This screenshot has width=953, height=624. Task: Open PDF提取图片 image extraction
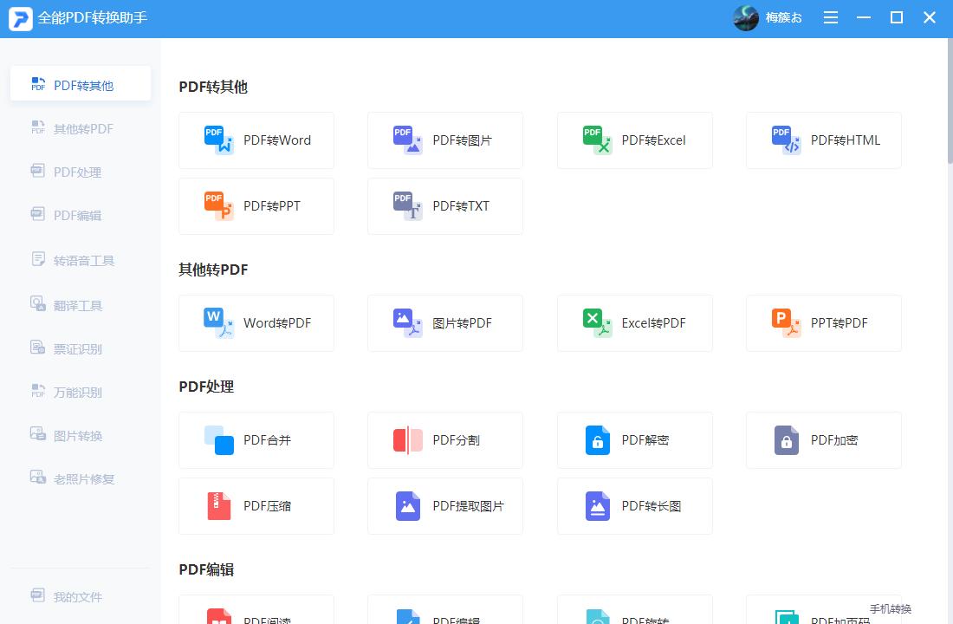444,505
